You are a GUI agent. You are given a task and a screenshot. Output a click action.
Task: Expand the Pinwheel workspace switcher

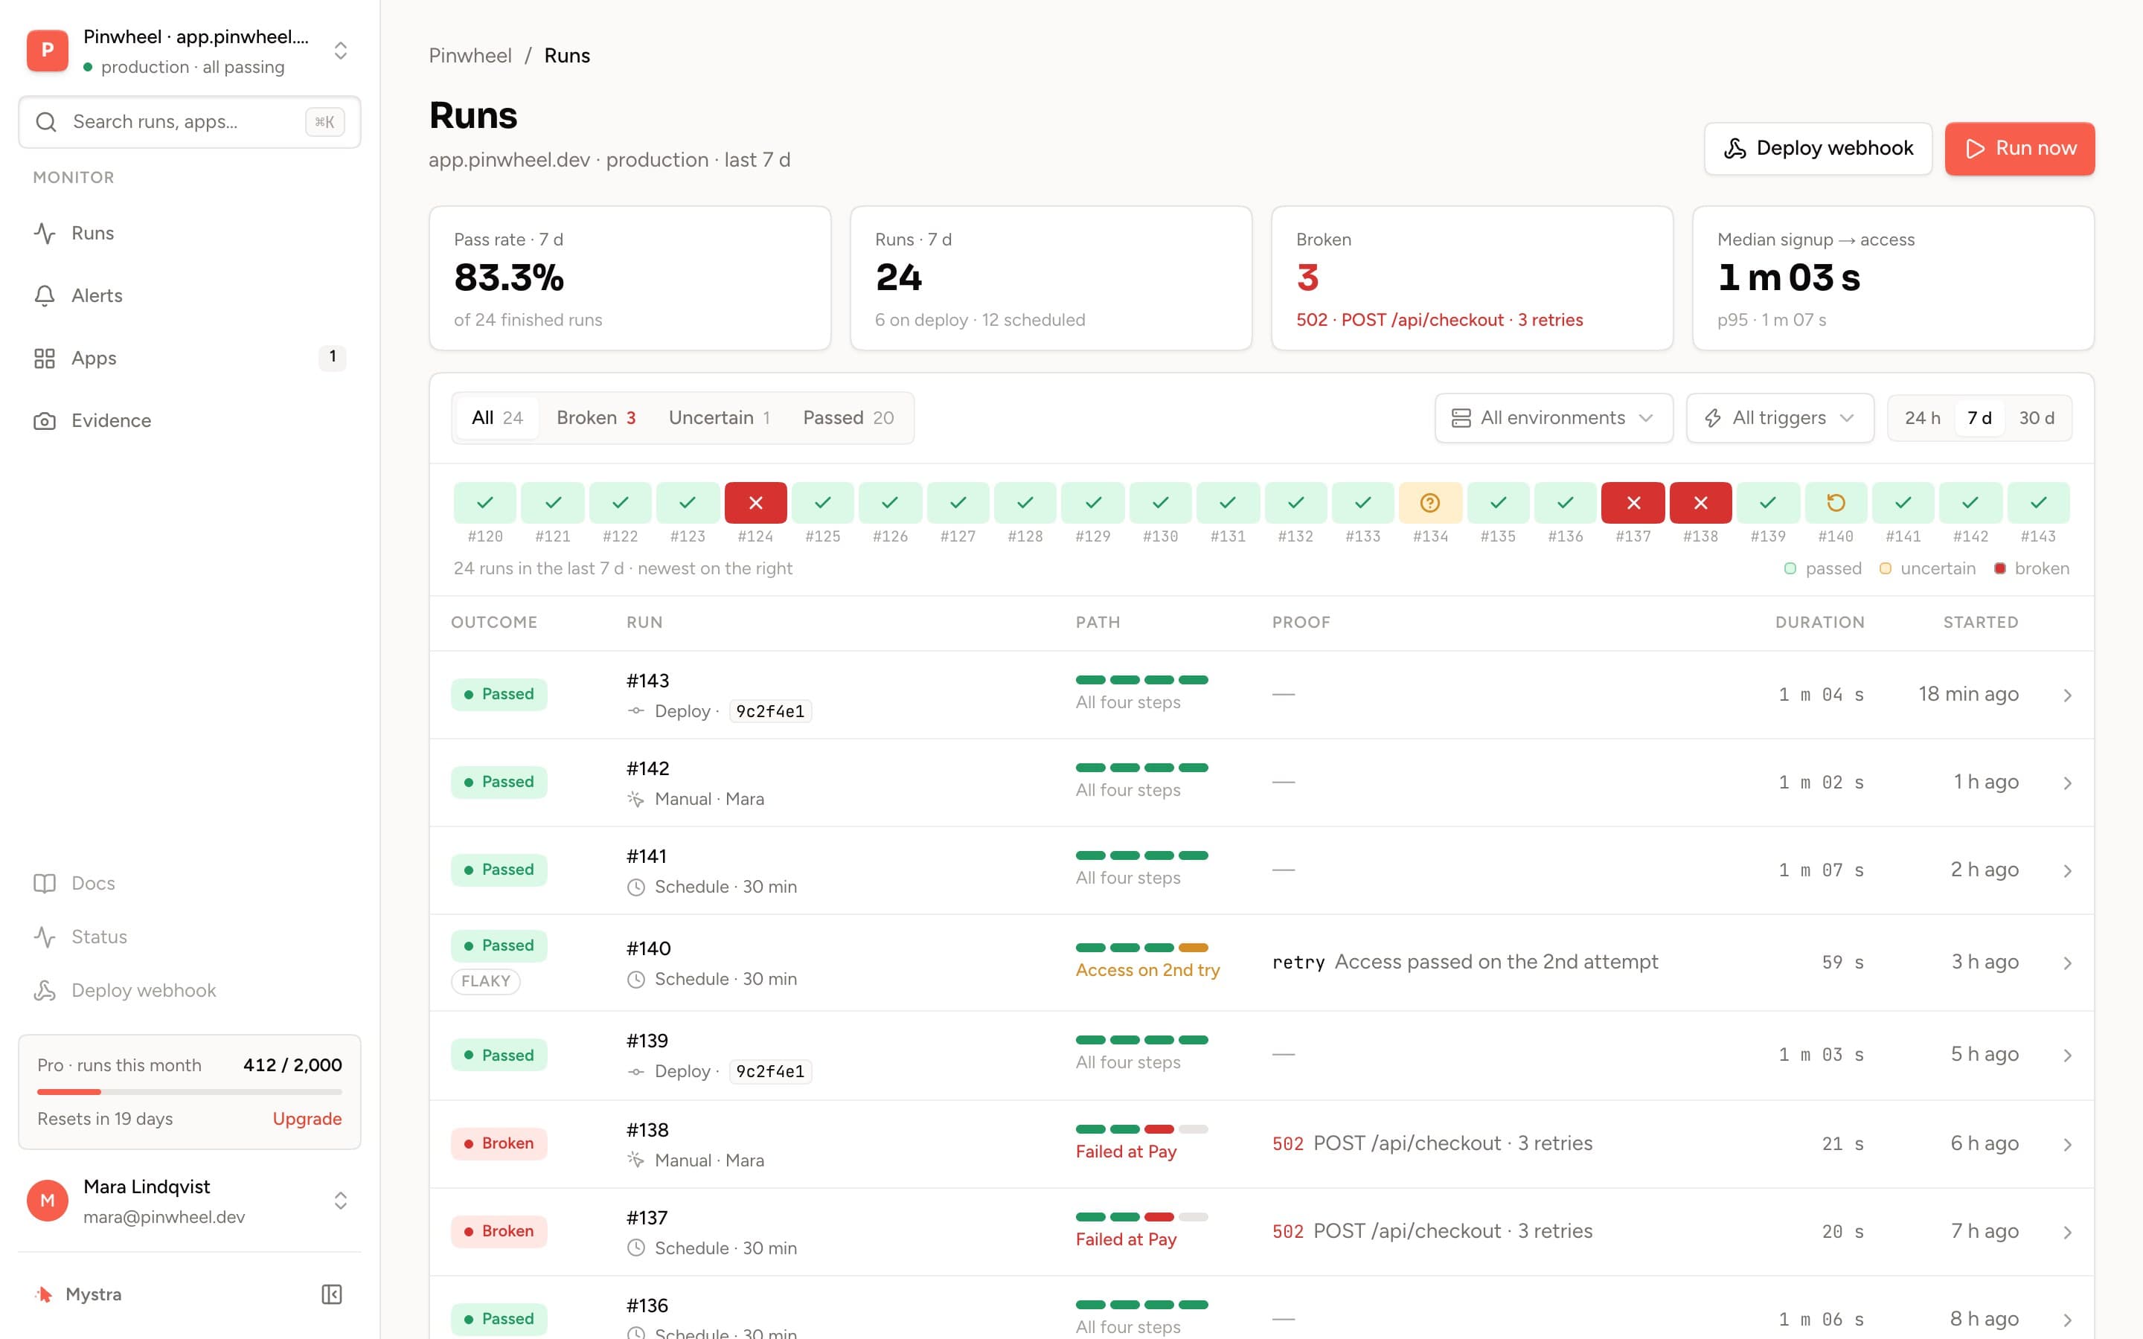tap(340, 51)
